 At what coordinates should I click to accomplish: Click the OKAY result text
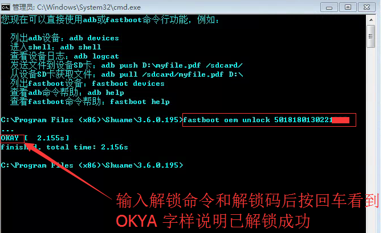[x=10, y=138]
